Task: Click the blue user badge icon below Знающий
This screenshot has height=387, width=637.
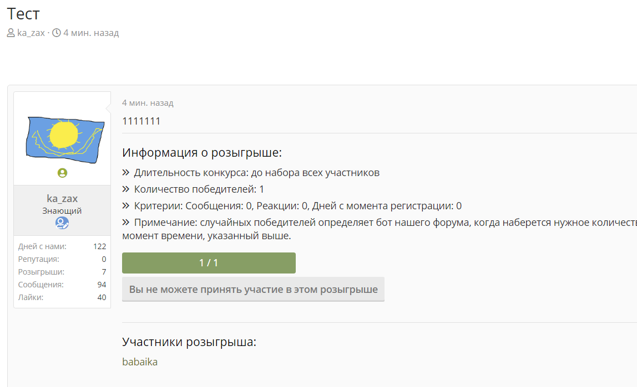Action: tap(62, 223)
